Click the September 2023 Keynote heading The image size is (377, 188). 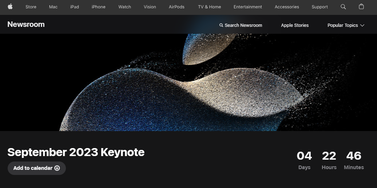pyautogui.click(x=76, y=152)
